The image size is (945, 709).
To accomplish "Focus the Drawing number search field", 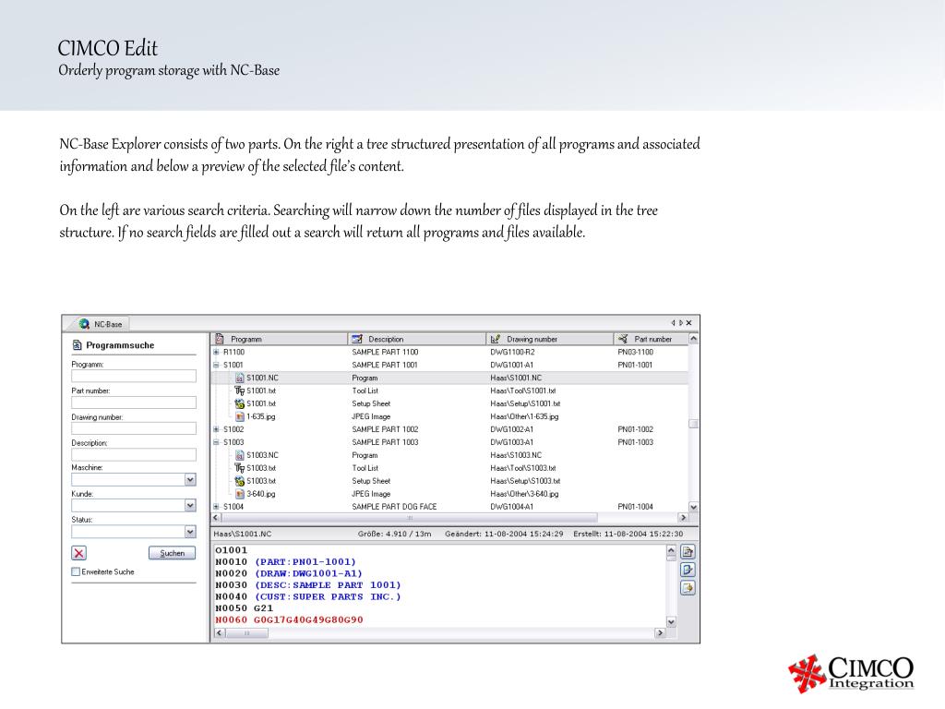I will coord(134,428).
